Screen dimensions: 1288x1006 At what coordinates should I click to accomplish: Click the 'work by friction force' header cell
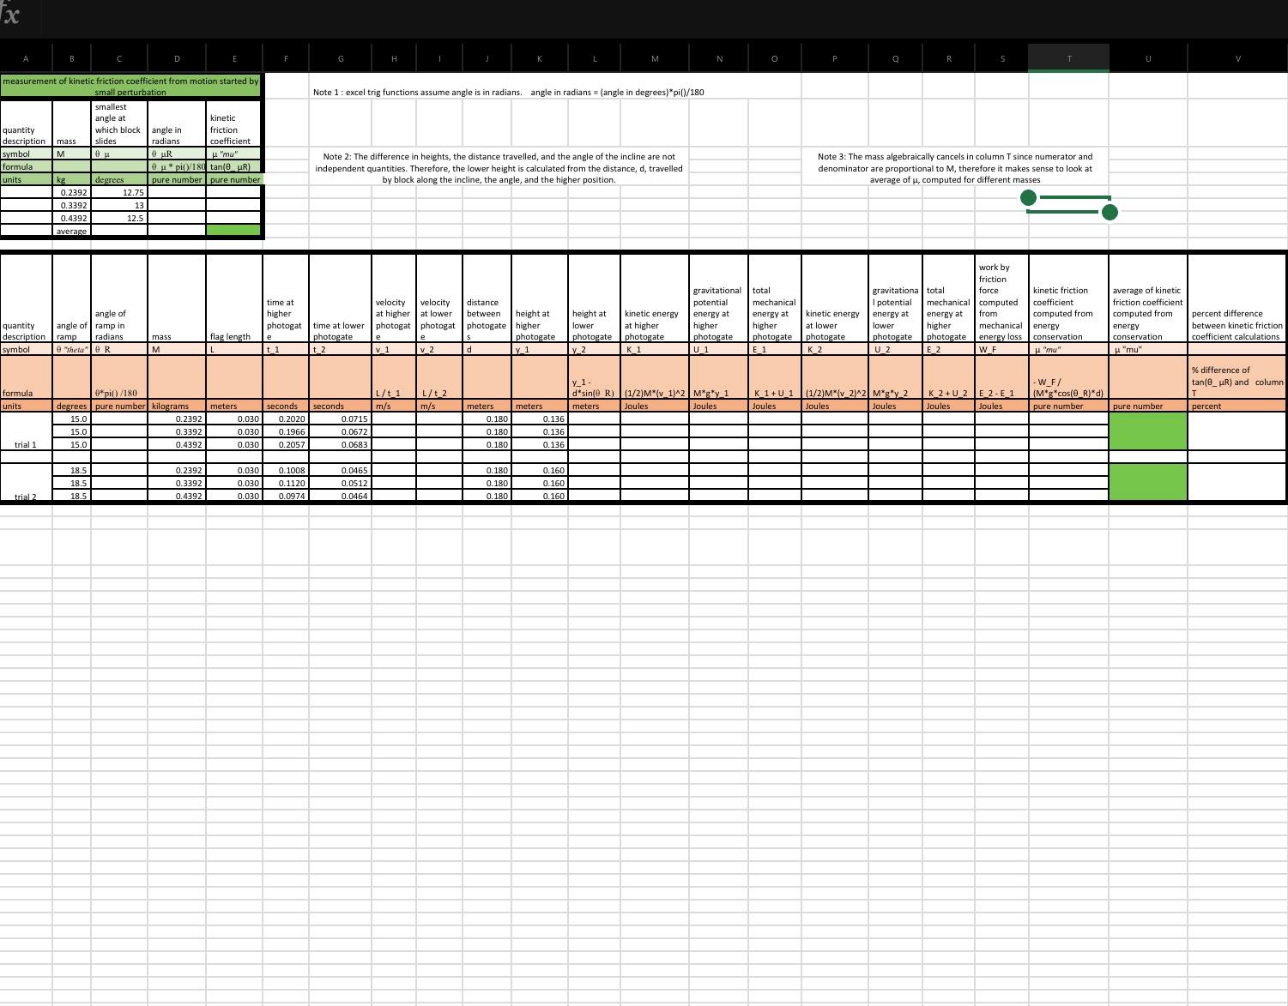1001,299
